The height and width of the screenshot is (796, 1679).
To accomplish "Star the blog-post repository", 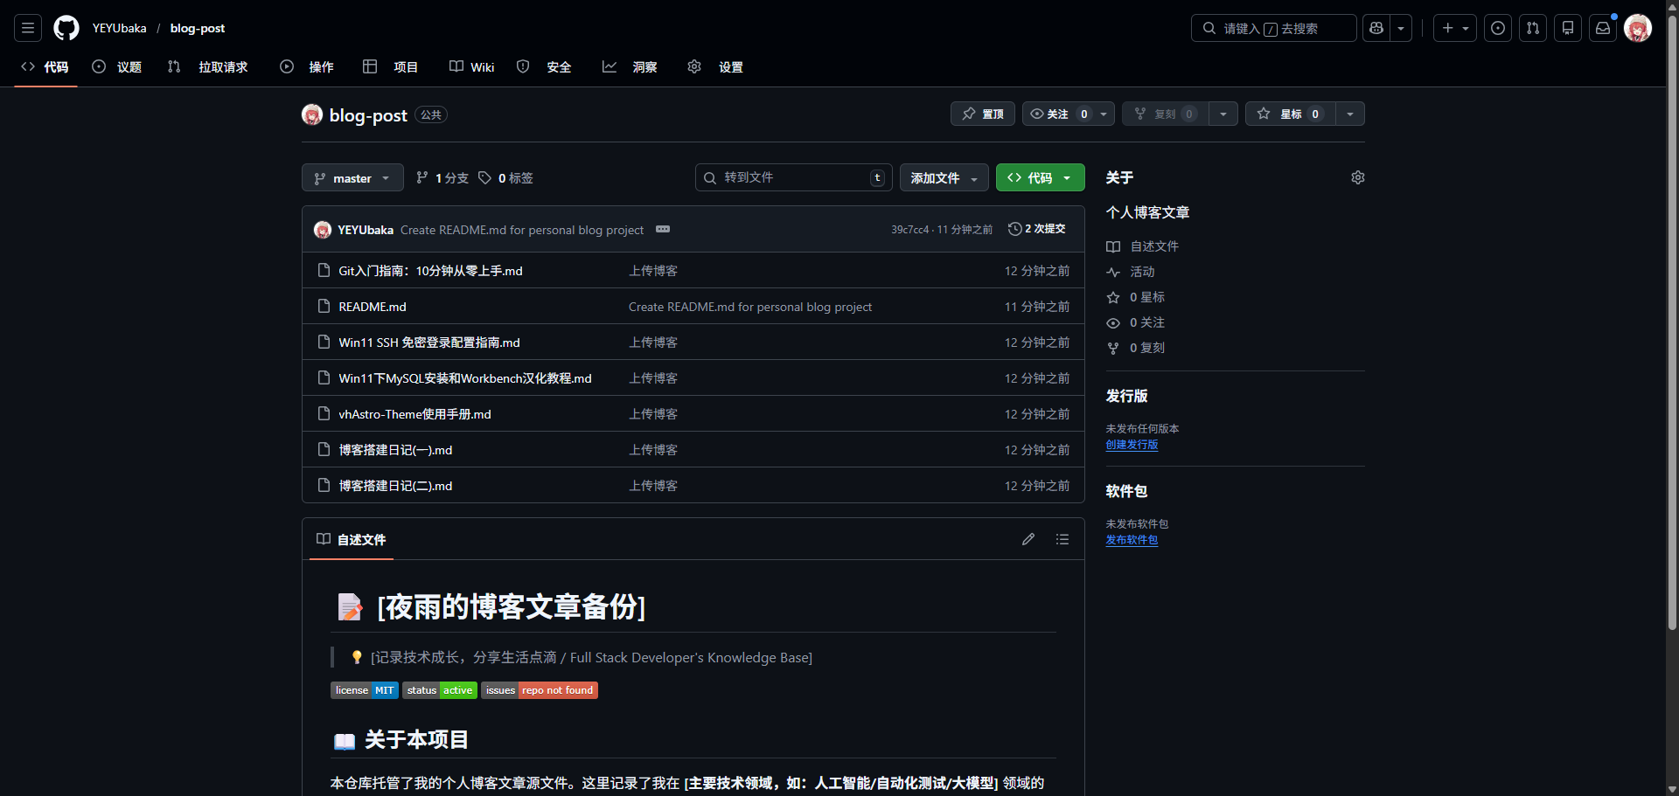I will click(1290, 114).
